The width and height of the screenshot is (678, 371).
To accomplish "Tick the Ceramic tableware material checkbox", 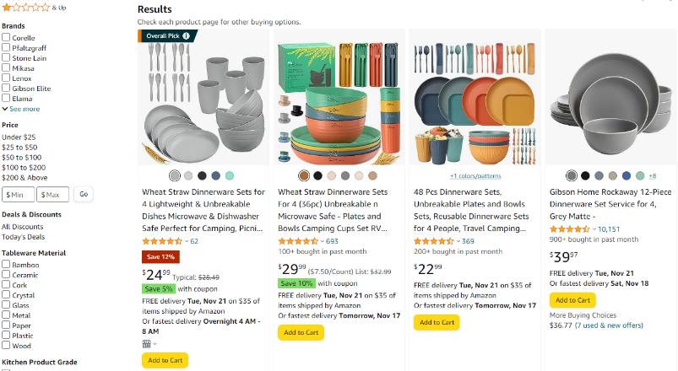I will tap(6, 274).
